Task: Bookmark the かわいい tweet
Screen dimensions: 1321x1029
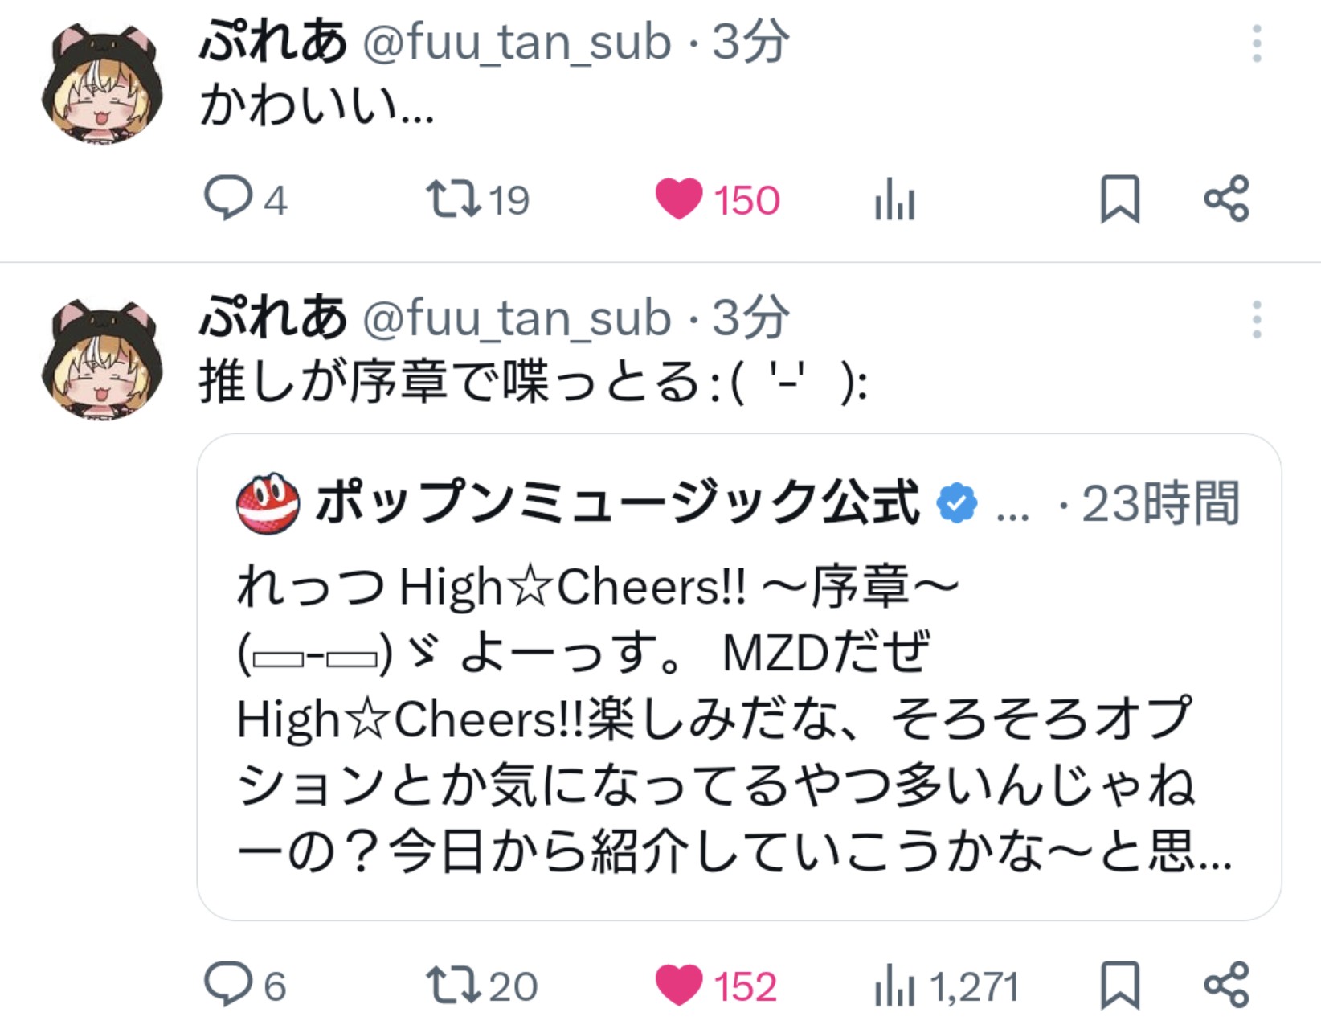Action: [x=1119, y=199]
